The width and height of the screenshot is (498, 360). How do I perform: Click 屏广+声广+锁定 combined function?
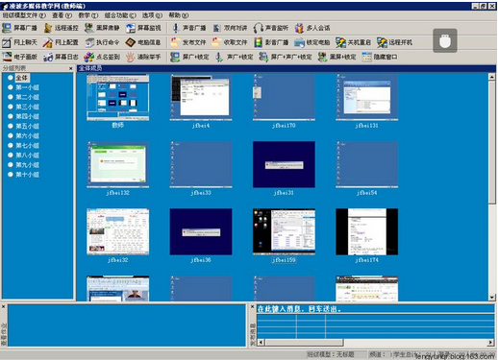(x=286, y=57)
